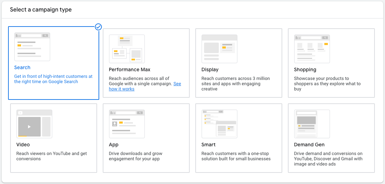385x184 pixels.
Task: Click the blue selected checkmark on Search card
Action: click(x=99, y=27)
